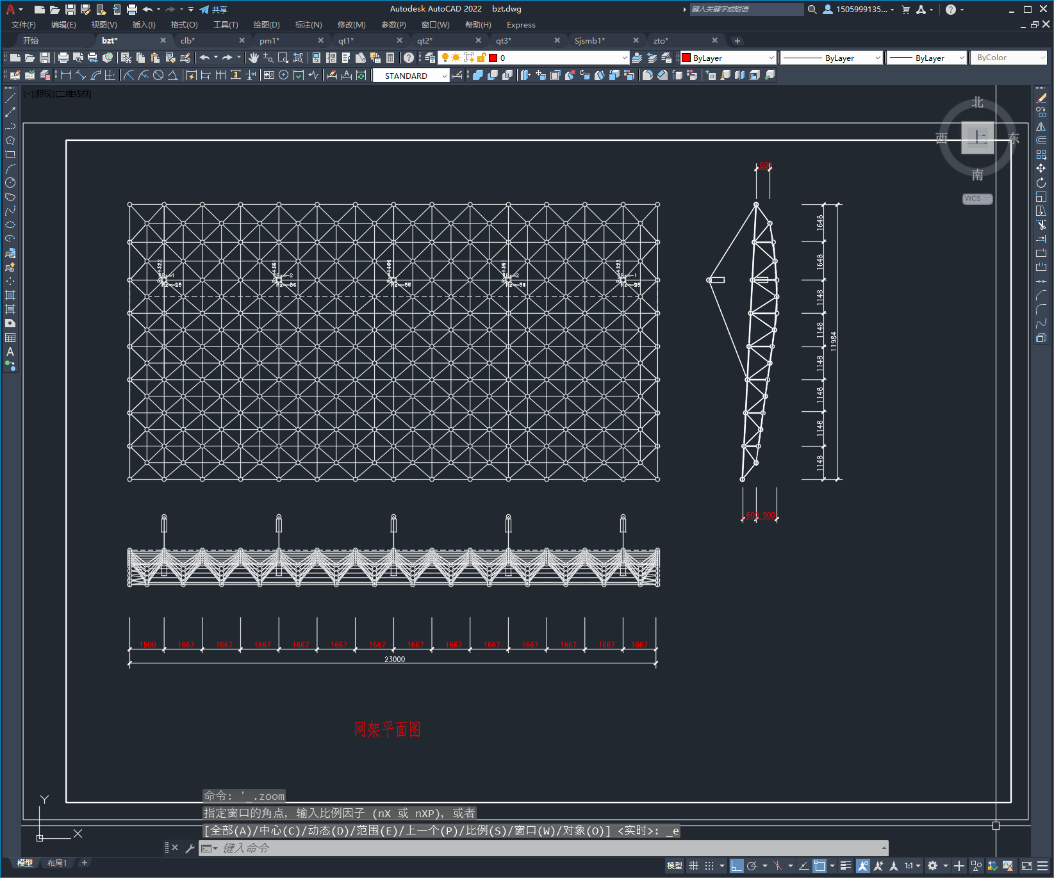Viewport: 1054px width, 878px height.
Task: Click the WCS label under the ViewCube
Action: 973,199
